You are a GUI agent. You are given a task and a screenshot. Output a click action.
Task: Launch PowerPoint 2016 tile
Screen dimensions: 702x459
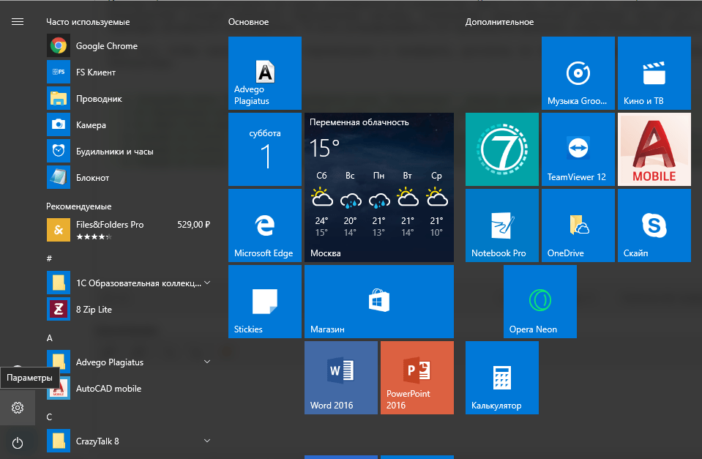417,378
